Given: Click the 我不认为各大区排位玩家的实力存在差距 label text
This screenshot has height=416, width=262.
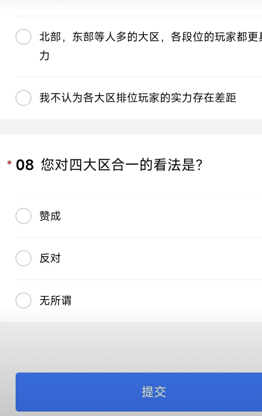Looking at the screenshot, I should coord(138,98).
